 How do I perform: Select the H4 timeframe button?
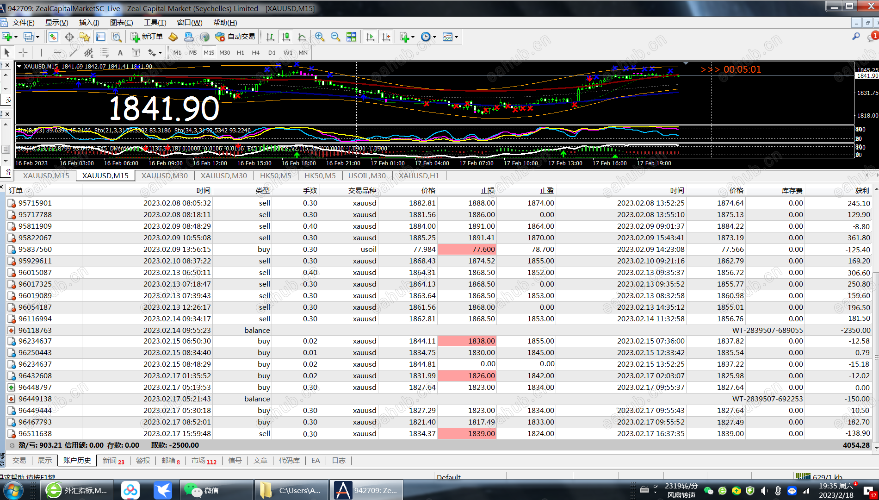click(256, 53)
